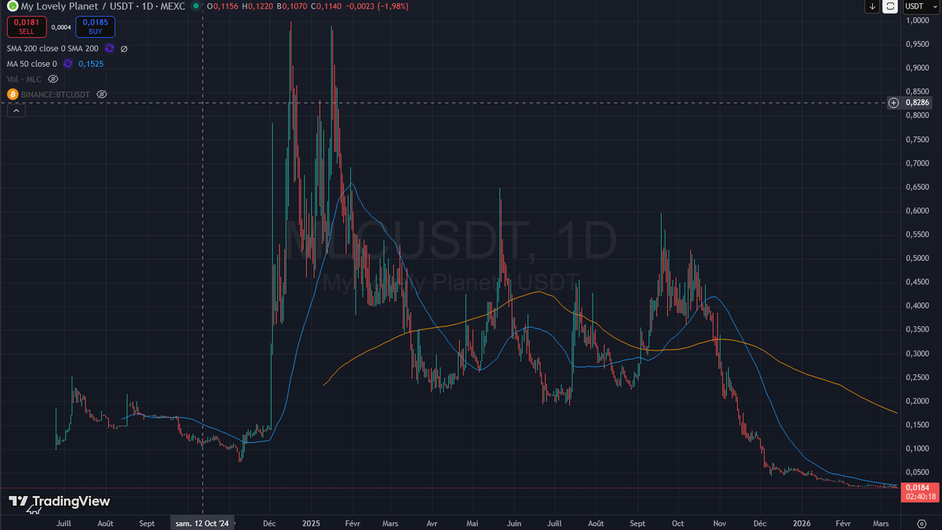Click the Bitcoin logo beside BINANCE:BTCUSDT
The width and height of the screenshot is (942, 530).
(x=13, y=94)
